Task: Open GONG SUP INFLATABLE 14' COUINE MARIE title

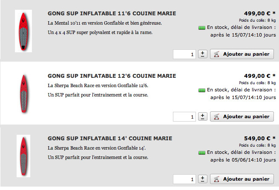Action: coord(110,139)
